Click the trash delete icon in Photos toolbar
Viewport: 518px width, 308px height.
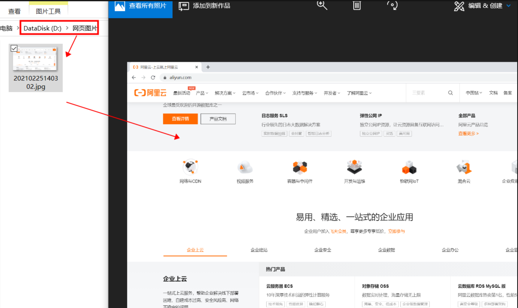[357, 5]
